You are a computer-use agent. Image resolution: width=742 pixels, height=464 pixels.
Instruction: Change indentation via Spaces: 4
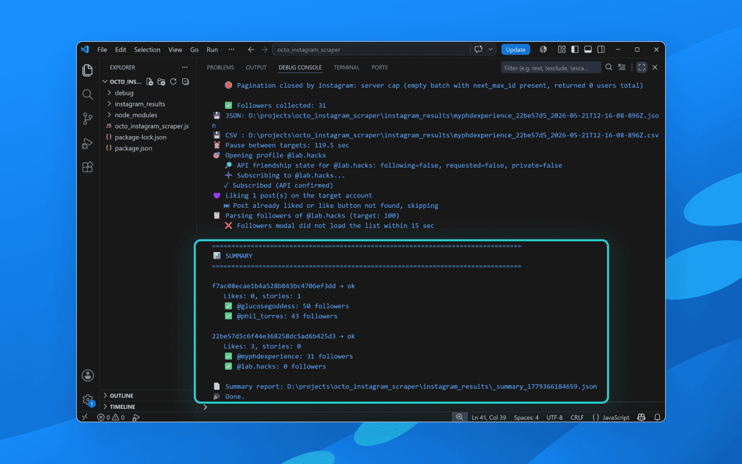point(526,418)
